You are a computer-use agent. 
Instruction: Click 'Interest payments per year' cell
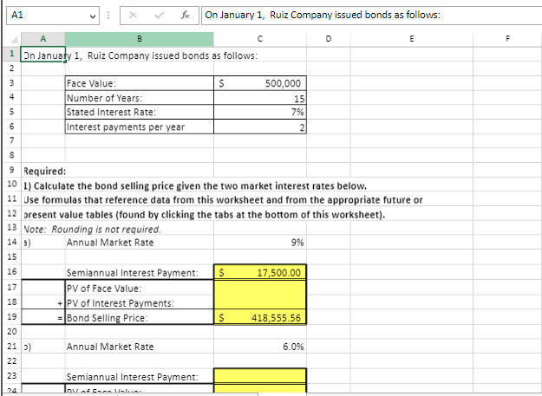tap(140, 127)
